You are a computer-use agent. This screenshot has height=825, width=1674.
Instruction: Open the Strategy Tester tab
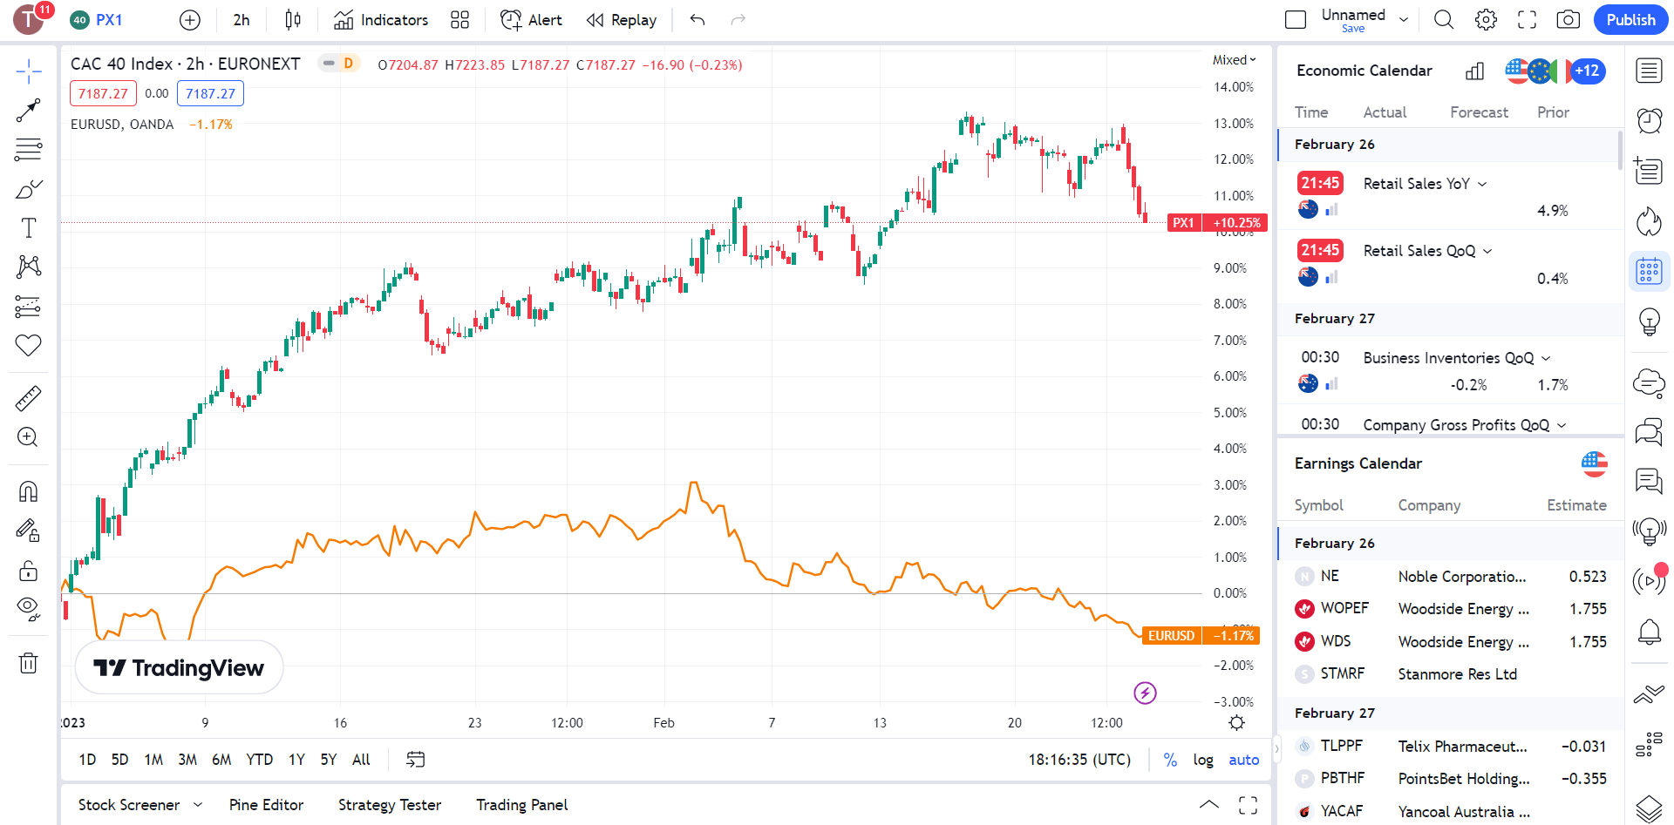point(390,805)
